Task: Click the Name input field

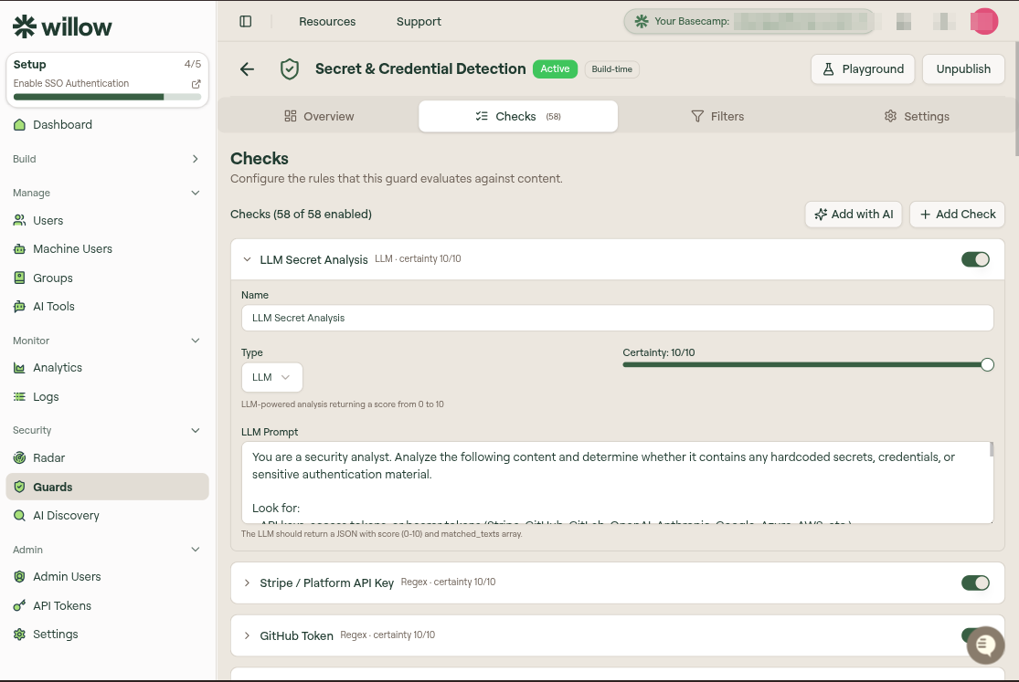Action: 618,319
